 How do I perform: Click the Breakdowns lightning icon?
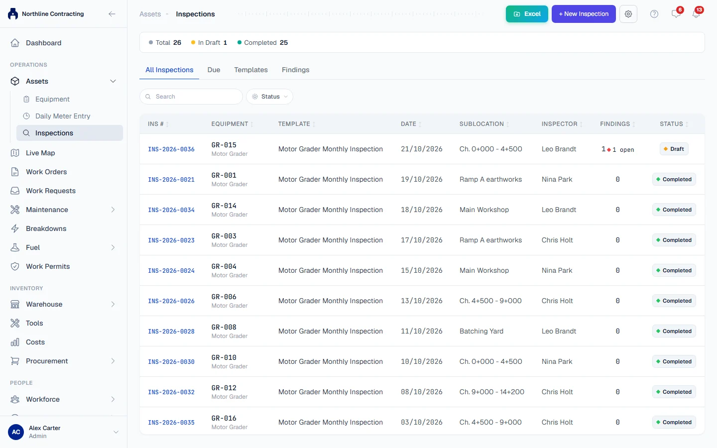point(15,228)
